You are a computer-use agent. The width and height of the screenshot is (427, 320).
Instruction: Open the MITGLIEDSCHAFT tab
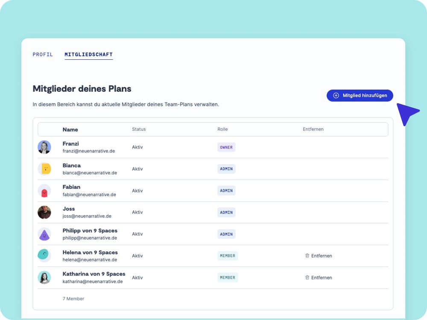tap(88, 55)
